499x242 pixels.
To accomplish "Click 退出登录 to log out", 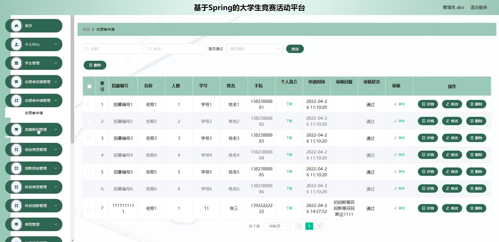I will [479, 8].
